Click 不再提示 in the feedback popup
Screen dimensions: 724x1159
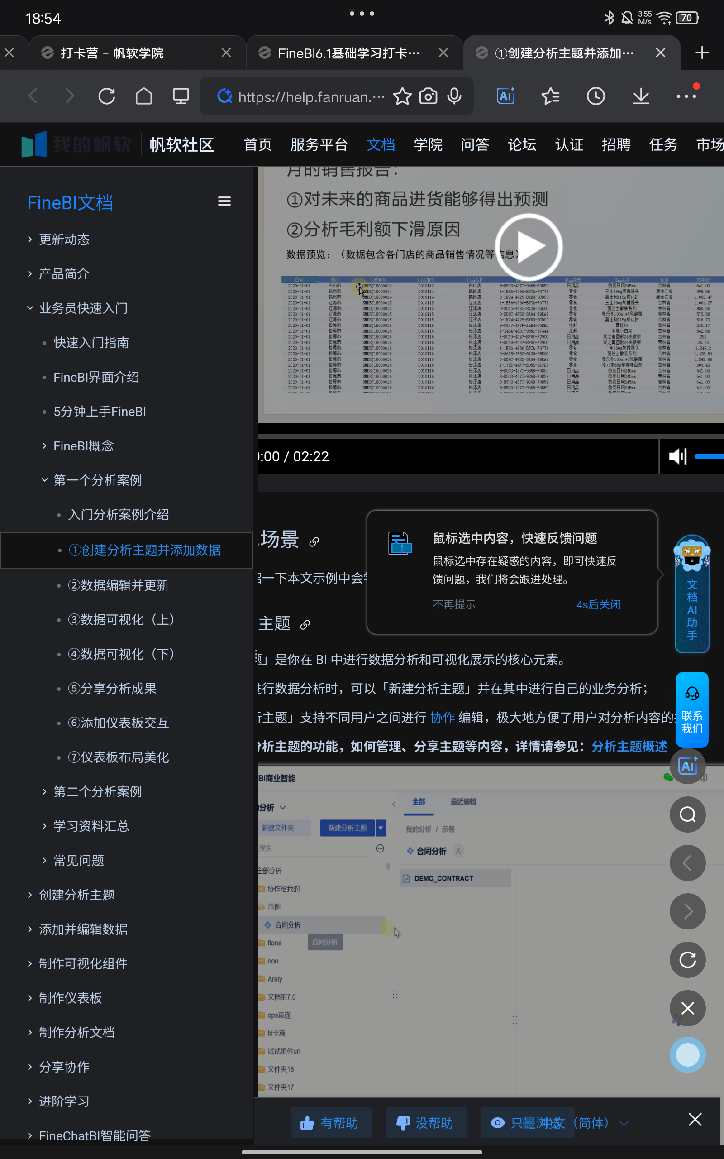tap(453, 604)
